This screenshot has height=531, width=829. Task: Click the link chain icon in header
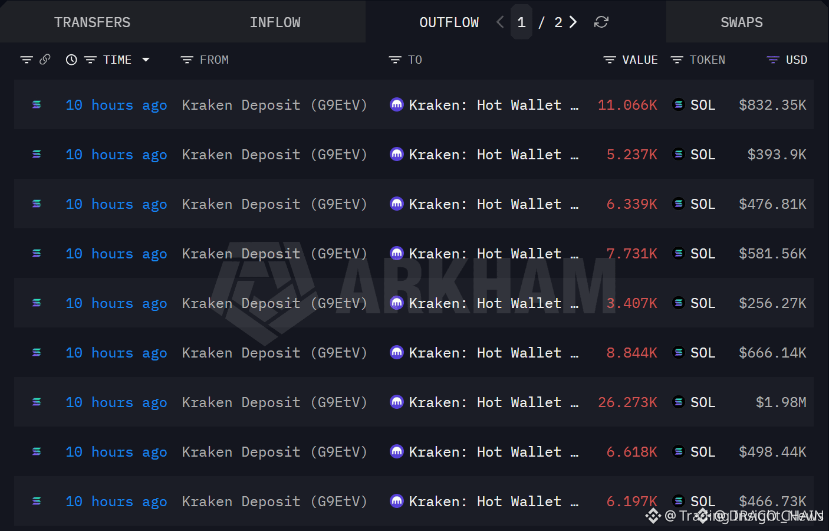tap(45, 60)
